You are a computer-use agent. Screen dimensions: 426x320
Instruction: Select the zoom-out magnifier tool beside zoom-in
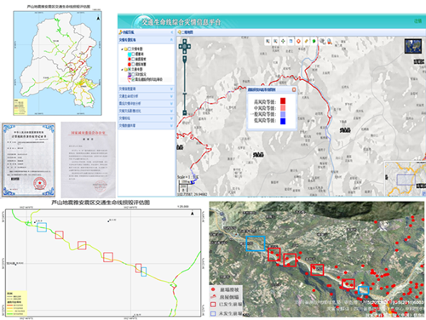coord(275,42)
